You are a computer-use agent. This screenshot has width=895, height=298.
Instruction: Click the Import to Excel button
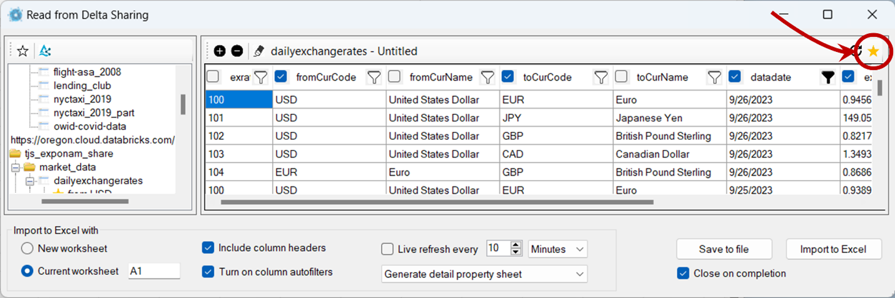point(833,249)
